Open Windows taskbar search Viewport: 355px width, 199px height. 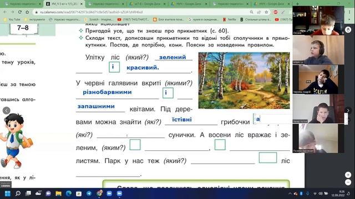pos(18,193)
